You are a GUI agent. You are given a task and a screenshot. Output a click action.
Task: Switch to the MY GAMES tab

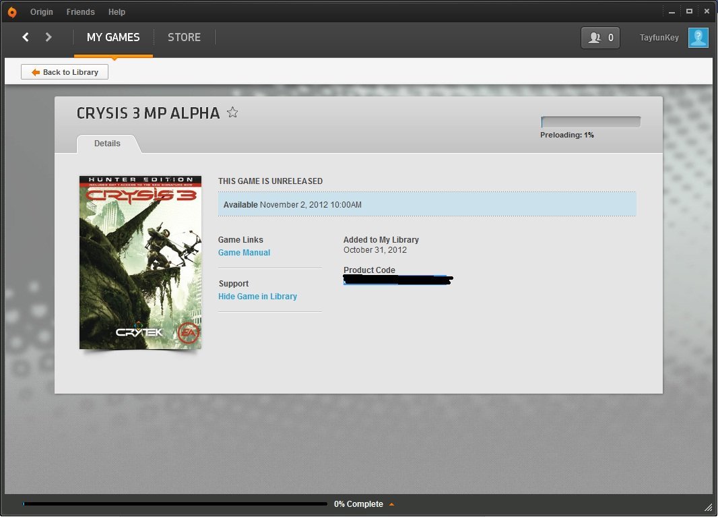point(113,37)
